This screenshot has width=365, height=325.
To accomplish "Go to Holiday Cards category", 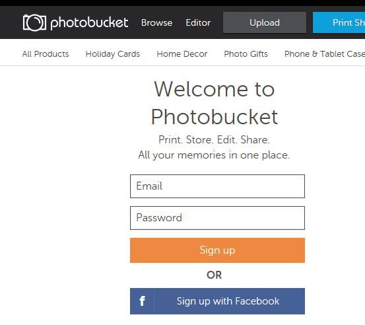I will [x=113, y=54].
